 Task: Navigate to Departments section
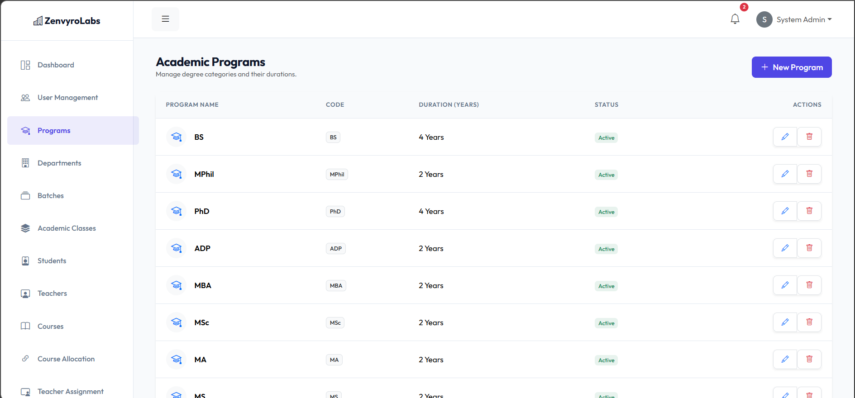pos(59,163)
